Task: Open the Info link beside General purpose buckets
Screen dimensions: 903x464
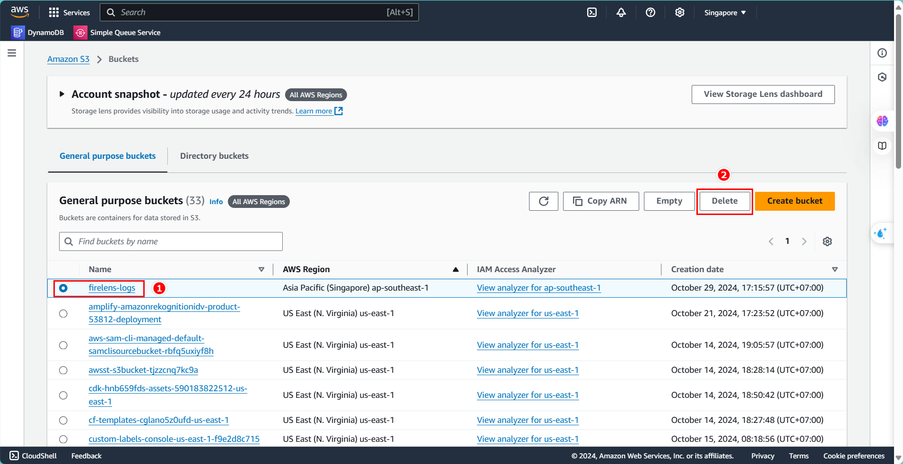Action: click(216, 202)
